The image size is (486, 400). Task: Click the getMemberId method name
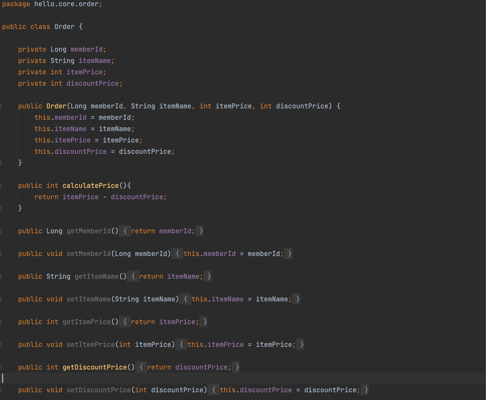tap(89, 231)
